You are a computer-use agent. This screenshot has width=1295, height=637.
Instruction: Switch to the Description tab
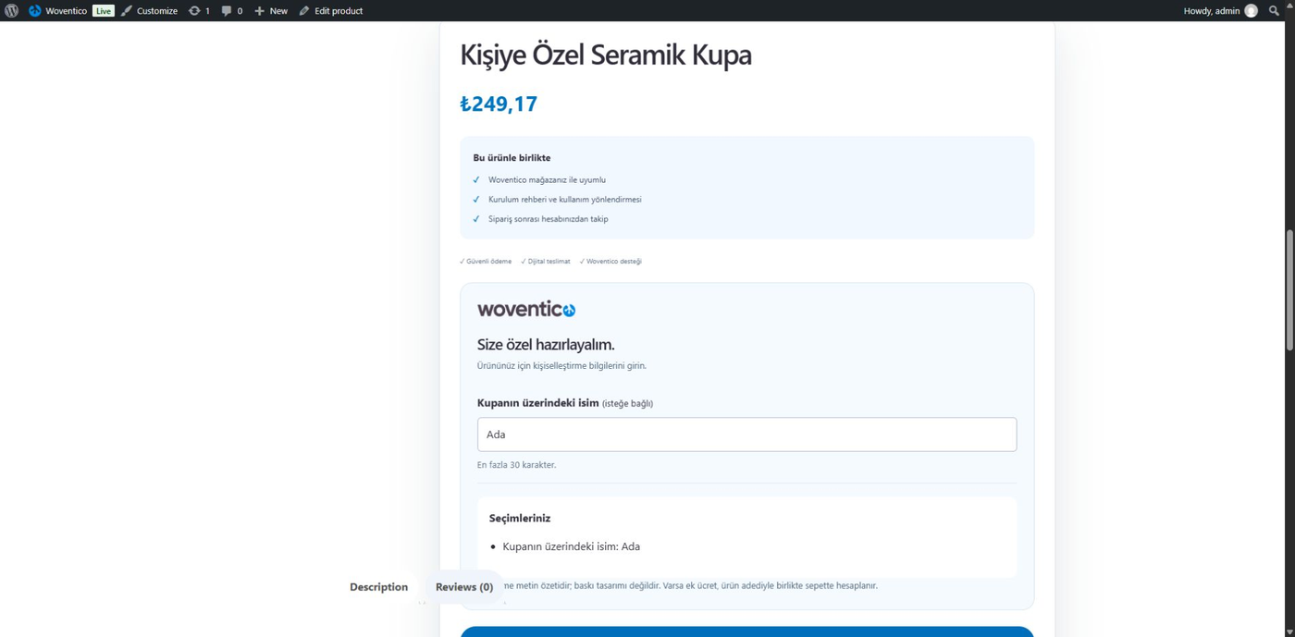point(378,587)
